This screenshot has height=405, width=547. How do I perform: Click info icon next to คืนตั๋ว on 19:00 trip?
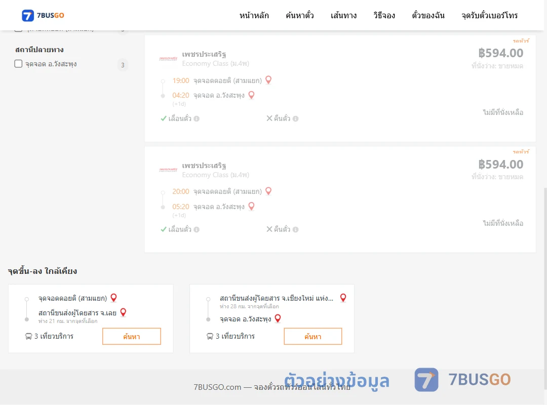click(295, 118)
